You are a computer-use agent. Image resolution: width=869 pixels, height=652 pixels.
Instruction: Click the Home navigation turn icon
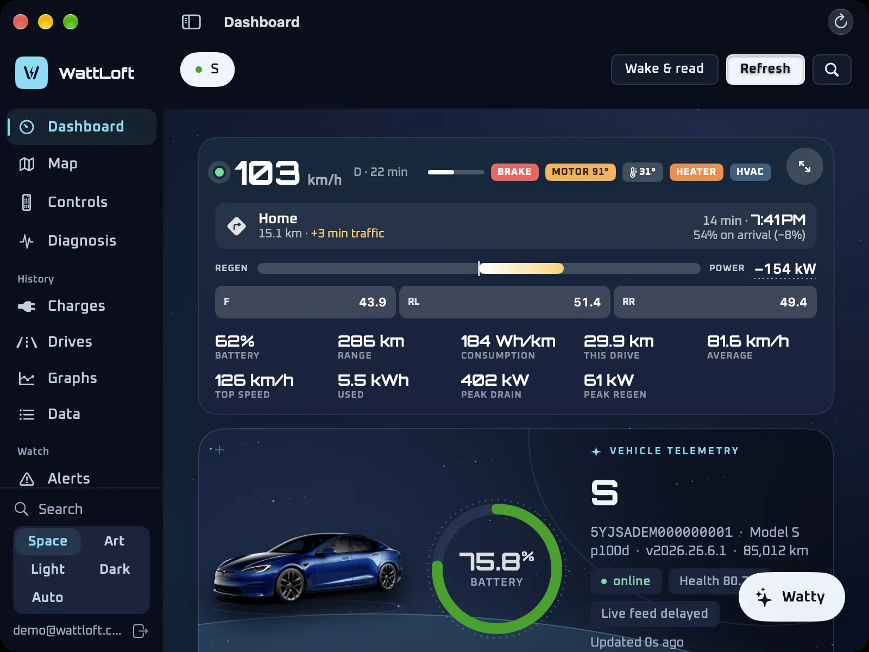pyautogui.click(x=236, y=225)
